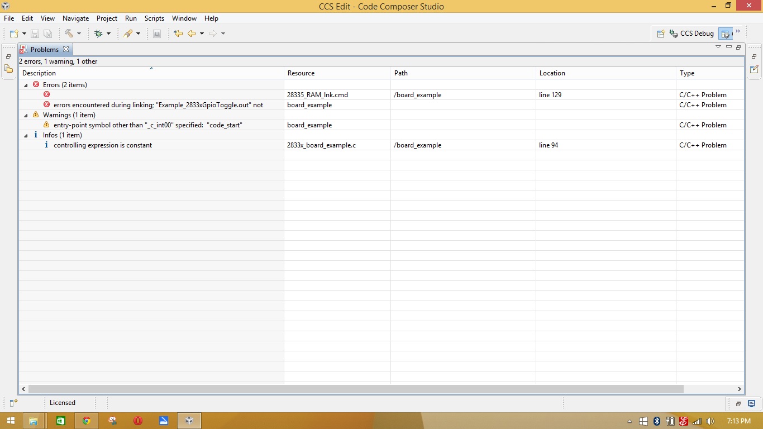The width and height of the screenshot is (763, 429).
Task: Click the Open Perspective icon
Action: coord(661,34)
